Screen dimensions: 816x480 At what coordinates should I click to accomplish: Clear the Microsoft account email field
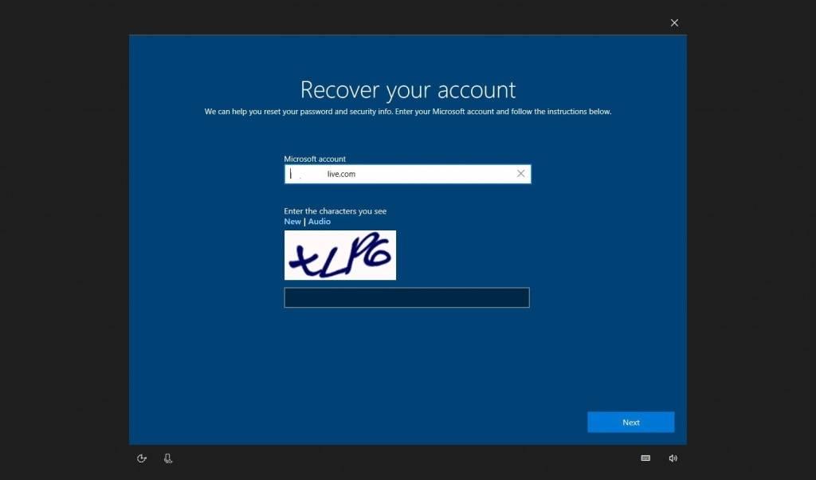(520, 173)
